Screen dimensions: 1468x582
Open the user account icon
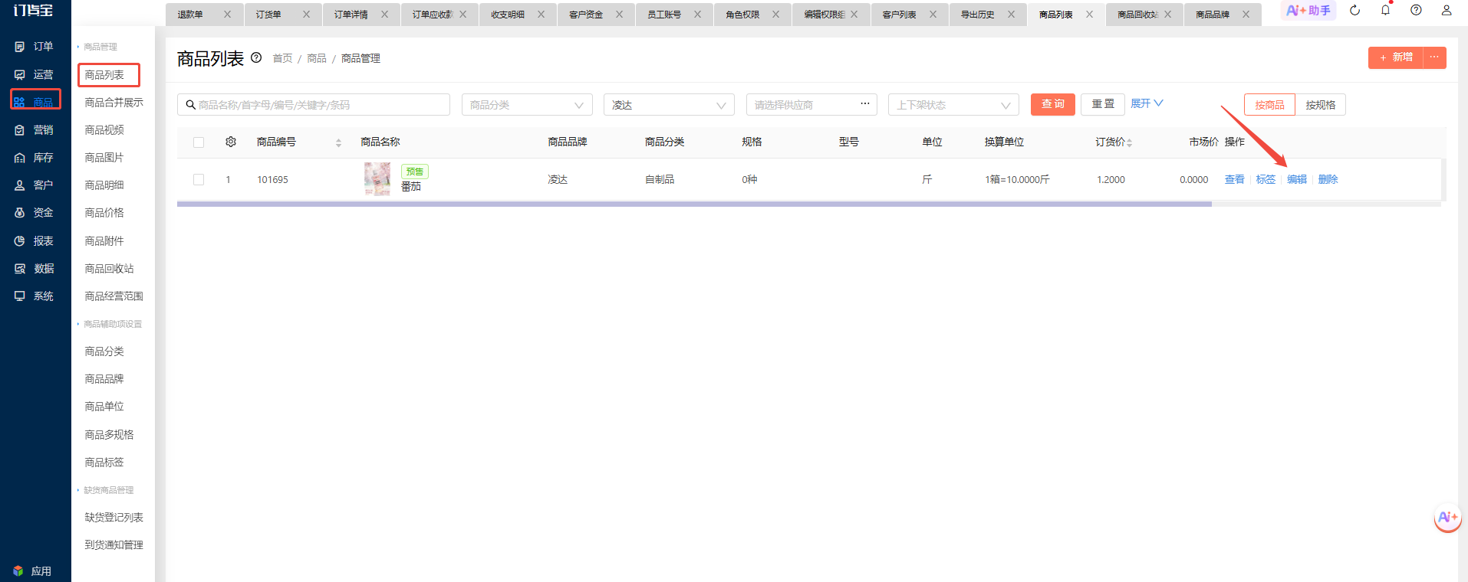[x=1447, y=11]
